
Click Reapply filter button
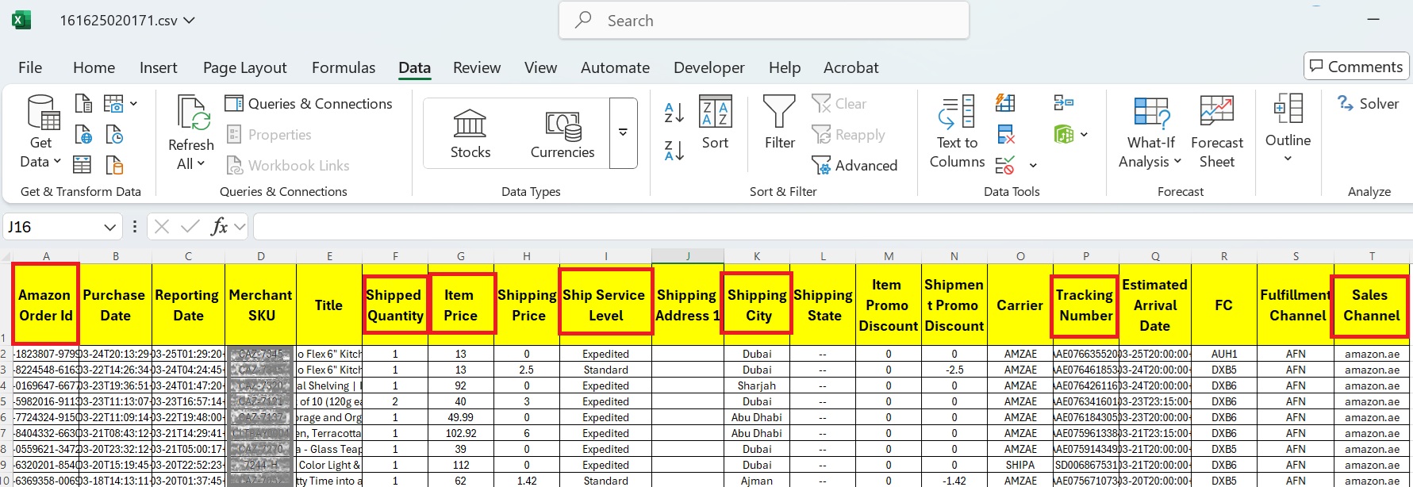(x=848, y=135)
